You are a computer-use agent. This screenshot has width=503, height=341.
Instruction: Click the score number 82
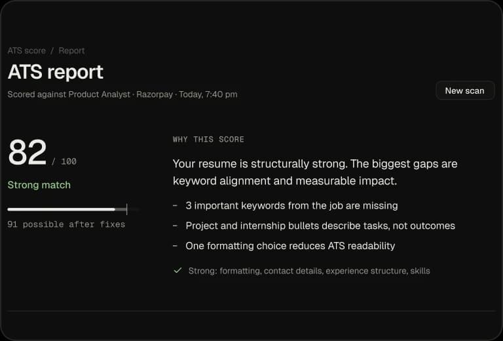28,152
